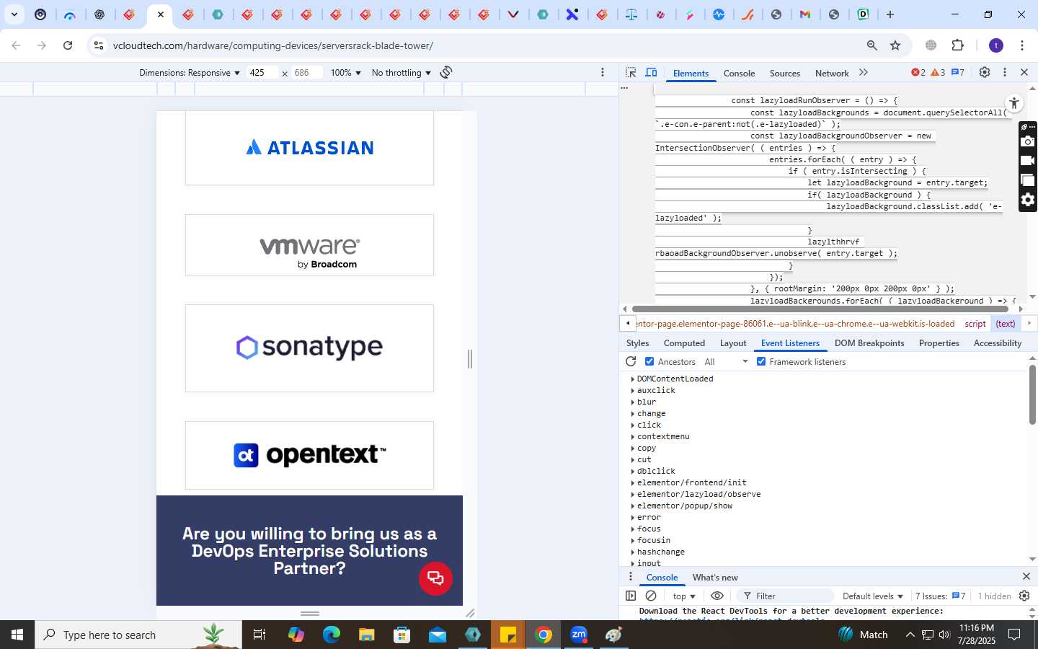
Task: Open Chrome extensions puzzle icon
Action: [958, 45]
